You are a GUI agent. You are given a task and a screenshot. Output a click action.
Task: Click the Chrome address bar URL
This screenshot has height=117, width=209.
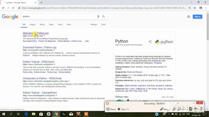point(104,8)
